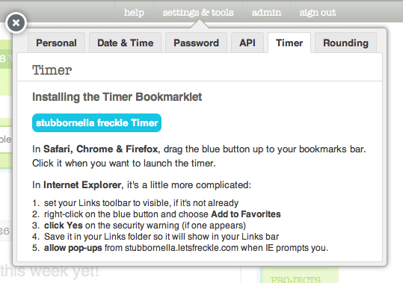
Task: Select the Password tab
Action: [196, 43]
